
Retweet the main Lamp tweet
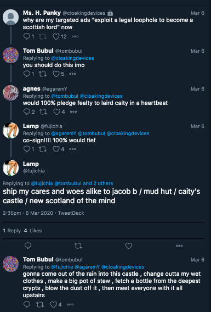[78, 246]
